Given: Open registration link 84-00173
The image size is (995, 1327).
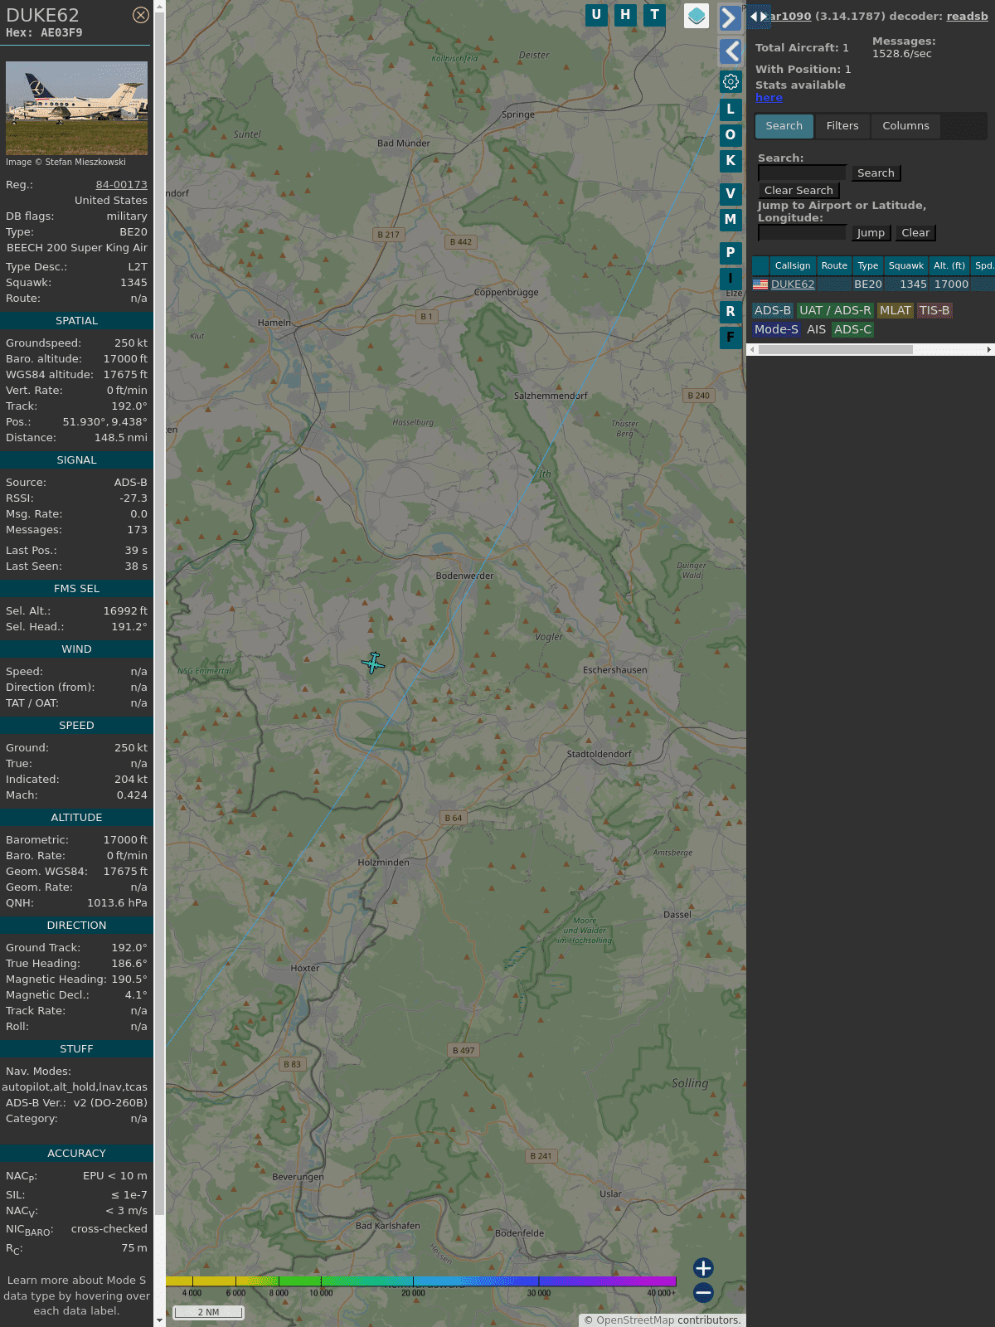Looking at the screenshot, I should pyautogui.click(x=121, y=185).
